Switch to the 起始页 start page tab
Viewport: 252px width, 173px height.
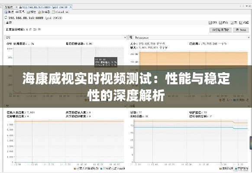tap(9, 7)
